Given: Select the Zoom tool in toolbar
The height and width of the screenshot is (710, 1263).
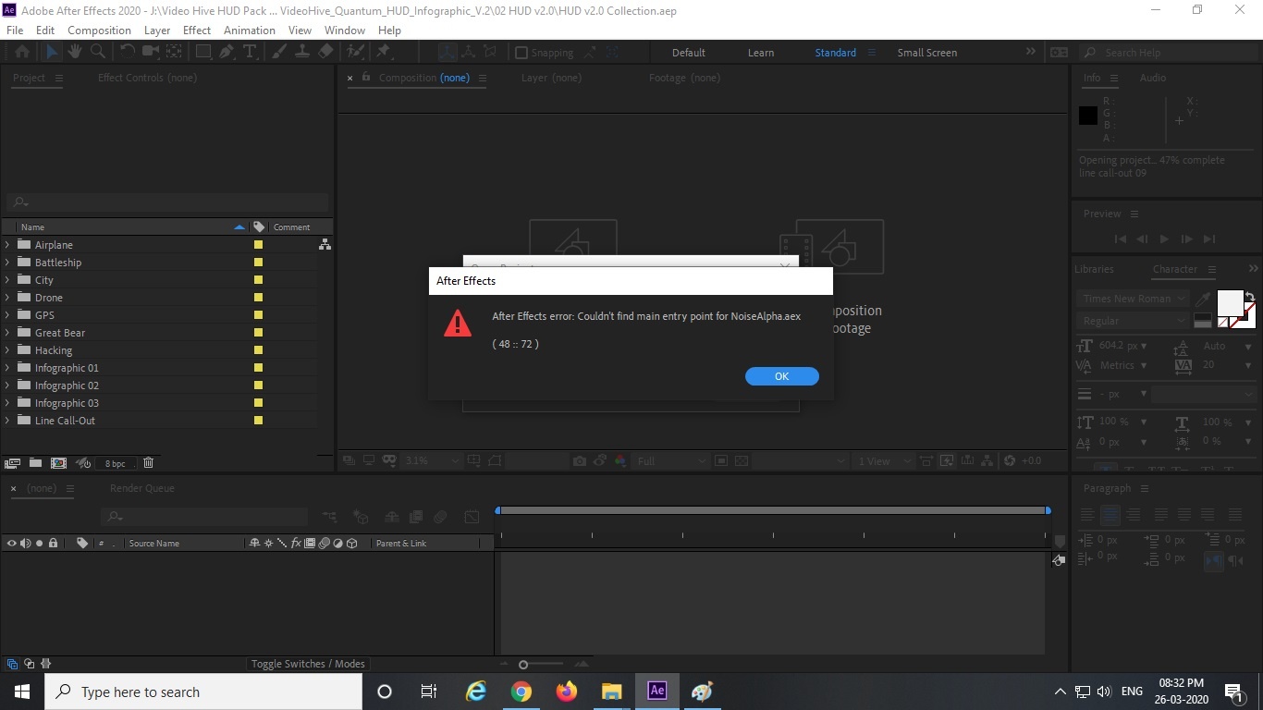Looking at the screenshot, I should (x=97, y=52).
